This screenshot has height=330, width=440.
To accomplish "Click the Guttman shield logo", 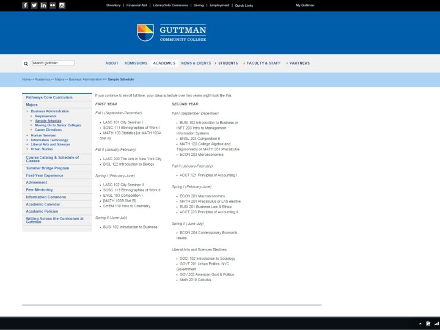I will pos(145,32).
